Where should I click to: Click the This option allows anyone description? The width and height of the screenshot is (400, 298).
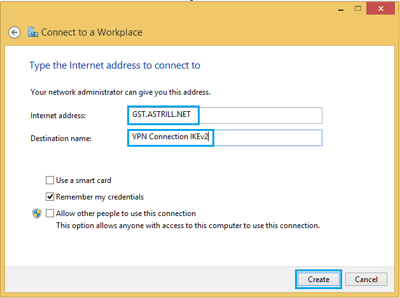(188, 226)
